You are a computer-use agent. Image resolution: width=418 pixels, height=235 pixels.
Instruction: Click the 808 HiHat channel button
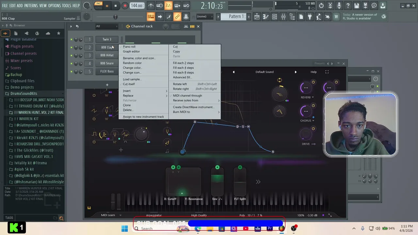(x=107, y=55)
